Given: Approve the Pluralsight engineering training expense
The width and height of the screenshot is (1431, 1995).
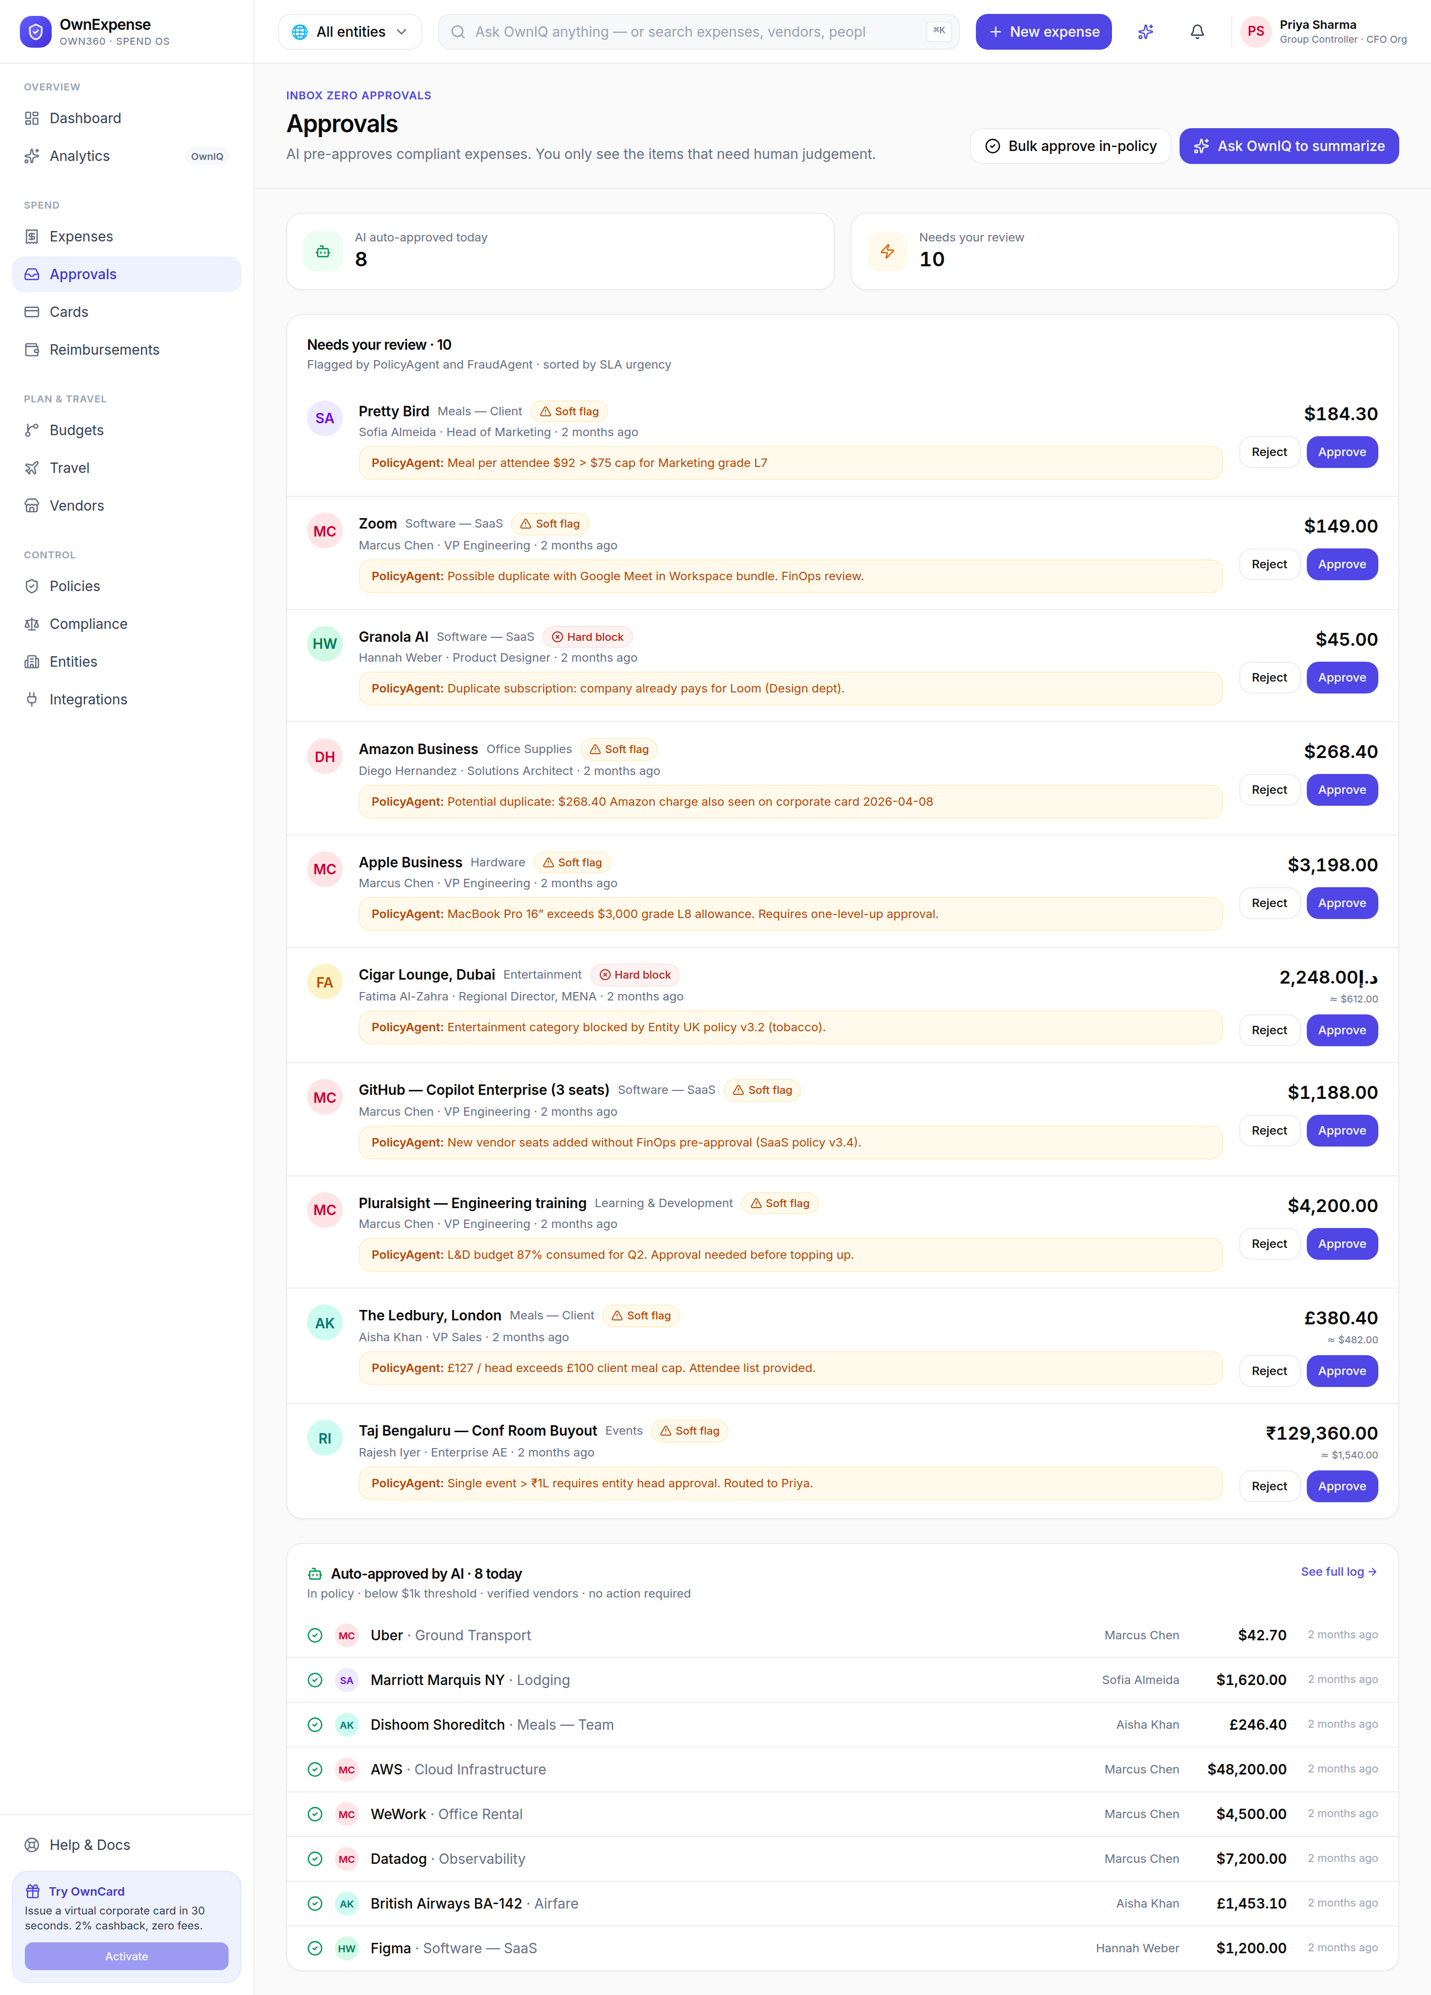Looking at the screenshot, I should [x=1341, y=1244].
